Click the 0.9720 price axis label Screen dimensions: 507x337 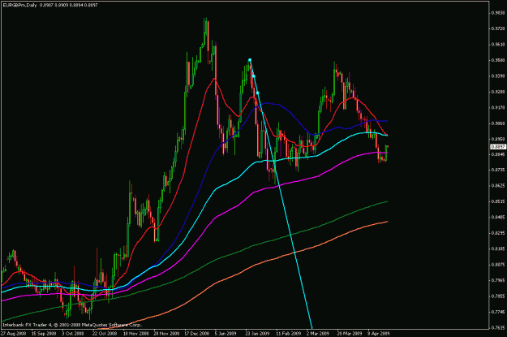click(498, 28)
